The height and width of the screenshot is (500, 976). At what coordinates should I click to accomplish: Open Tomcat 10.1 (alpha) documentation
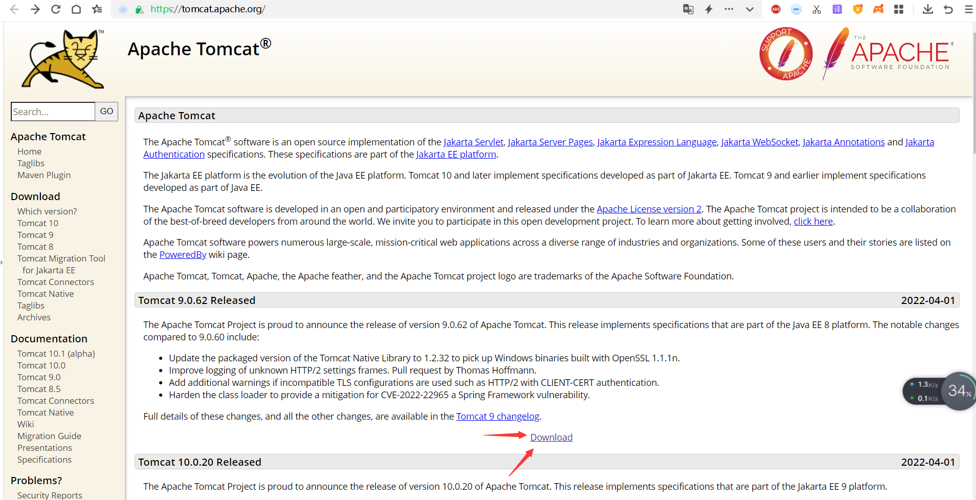click(x=56, y=354)
